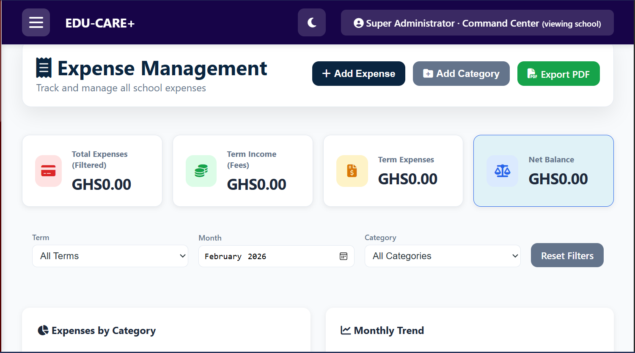Click the receipt icon beside Expense Management
635x353 pixels.
[x=44, y=68]
